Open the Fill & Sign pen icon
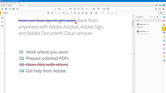 coord(104,9)
